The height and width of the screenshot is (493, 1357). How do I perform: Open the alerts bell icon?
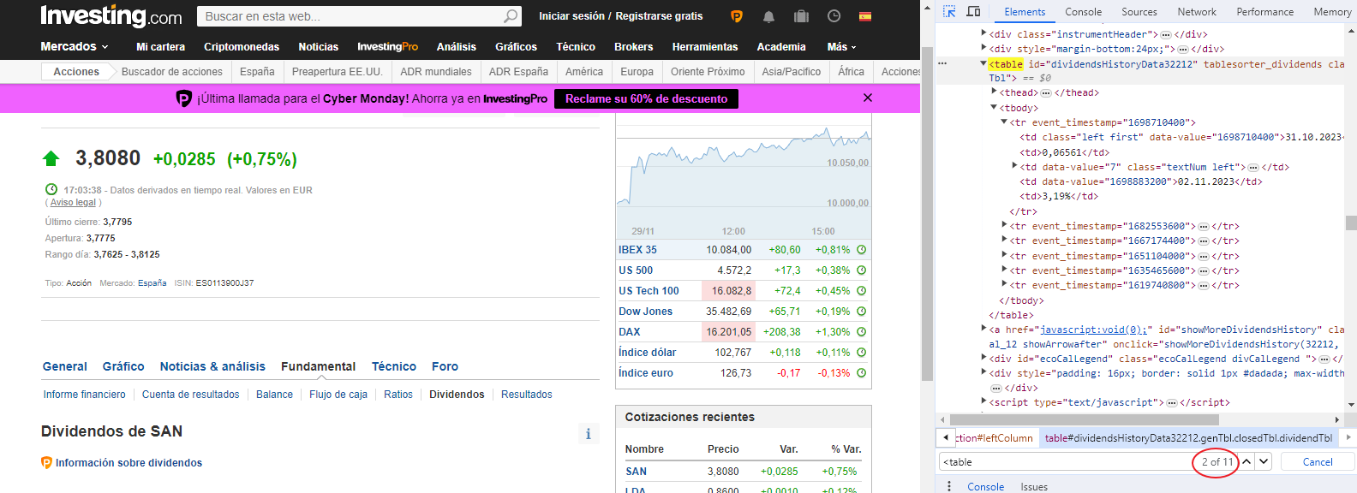(x=768, y=16)
